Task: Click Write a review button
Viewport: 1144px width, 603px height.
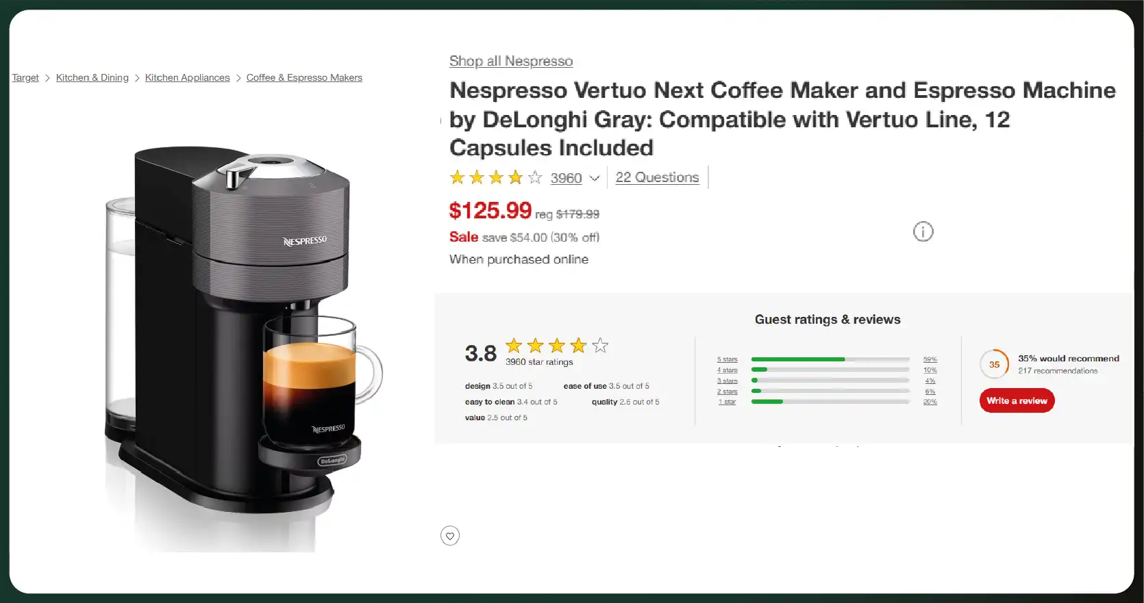Action: tap(1017, 401)
